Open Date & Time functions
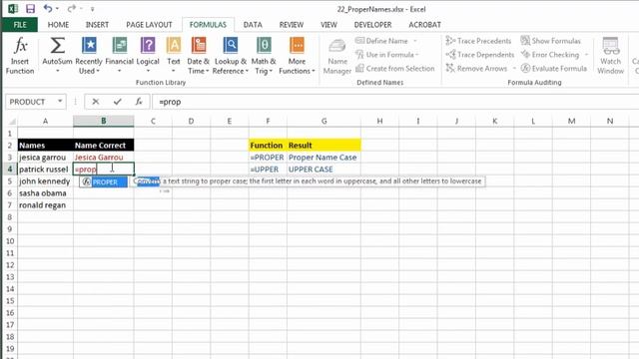The image size is (639, 359). click(198, 56)
